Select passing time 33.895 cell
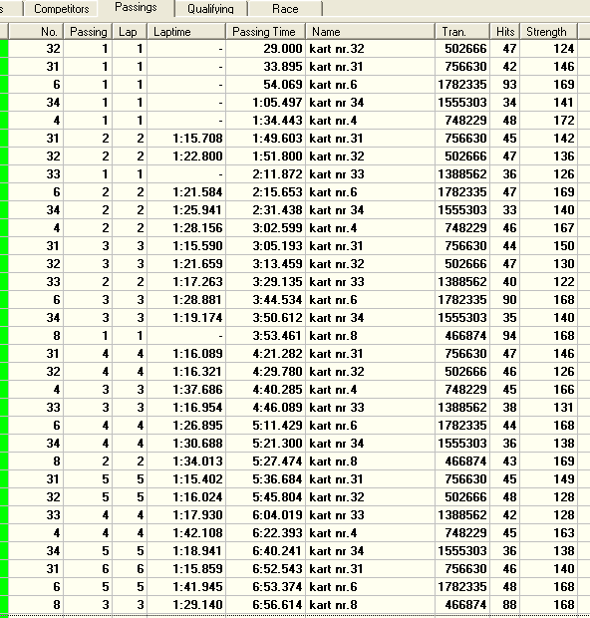590x618 pixels. (265, 67)
